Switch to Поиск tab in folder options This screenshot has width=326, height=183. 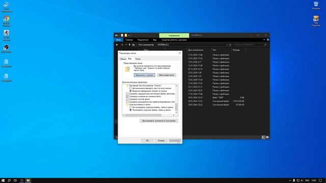138,59
